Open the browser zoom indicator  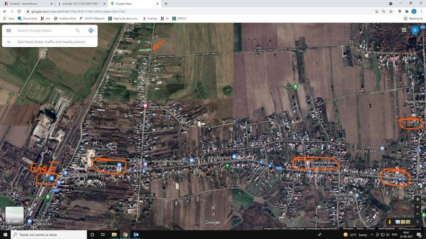click(383, 11)
